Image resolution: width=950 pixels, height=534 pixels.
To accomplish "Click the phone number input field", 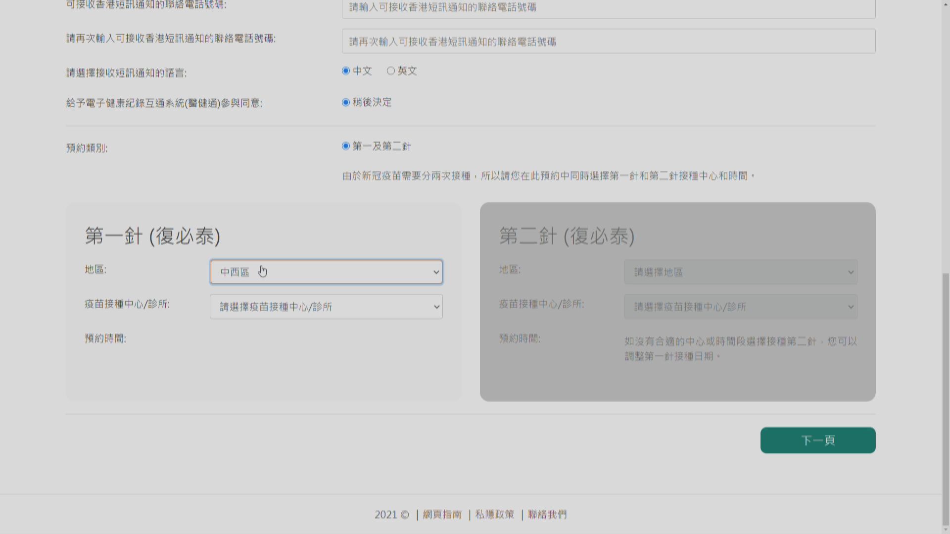I will point(609,7).
